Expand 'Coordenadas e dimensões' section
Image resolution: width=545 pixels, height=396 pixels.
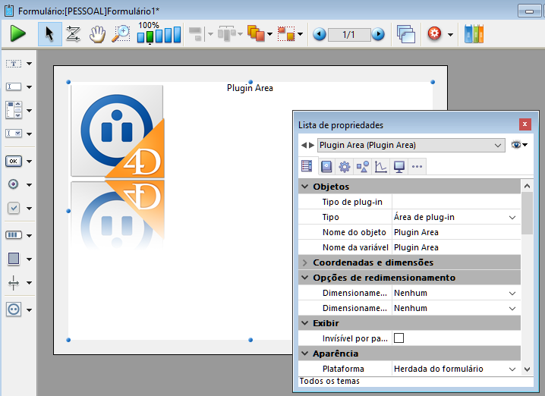point(305,262)
